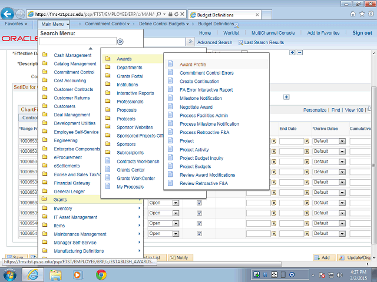Click the Sign out link
Viewport: 377px width, 282px height.
point(362,33)
